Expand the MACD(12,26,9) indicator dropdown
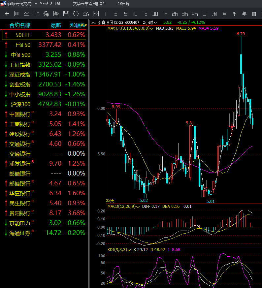Screen dimensions: 262x288 click(x=139, y=207)
